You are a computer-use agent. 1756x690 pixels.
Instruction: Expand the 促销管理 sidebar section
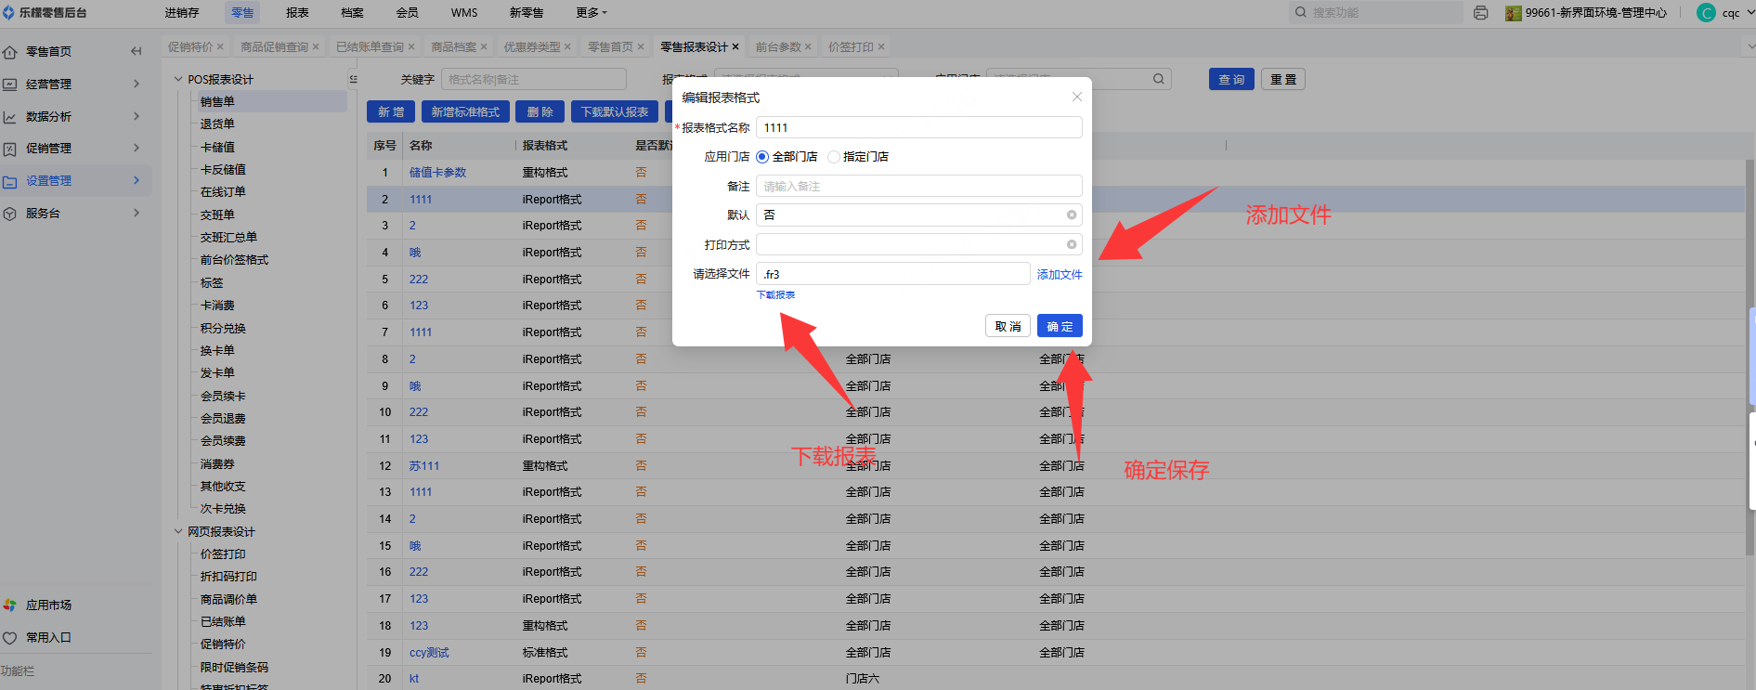click(x=137, y=149)
